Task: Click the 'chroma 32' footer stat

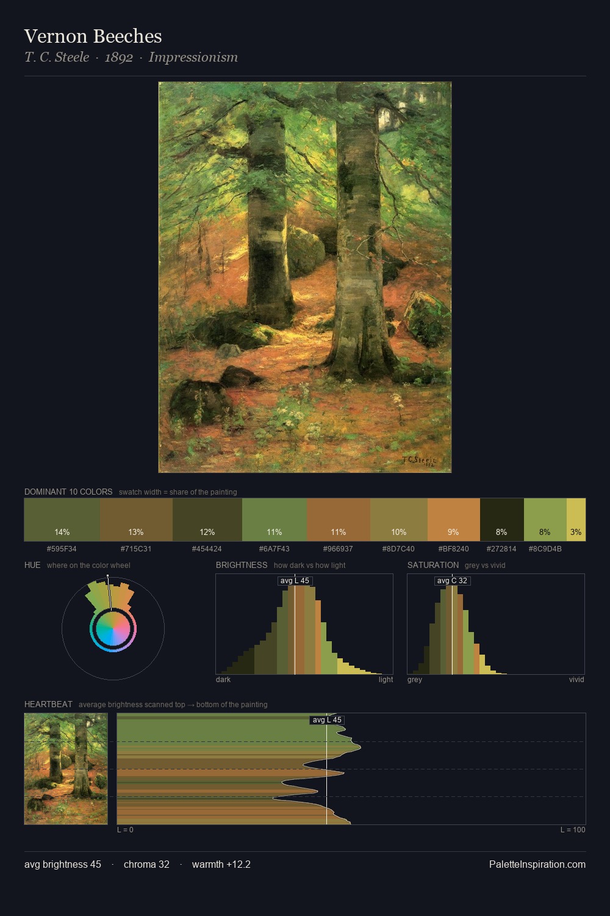Action: pyautogui.click(x=146, y=865)
